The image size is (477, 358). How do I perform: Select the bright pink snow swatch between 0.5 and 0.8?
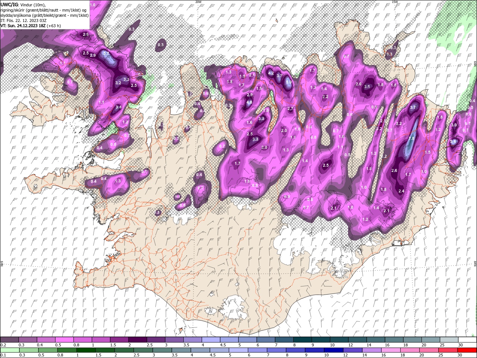pos(64,340)
